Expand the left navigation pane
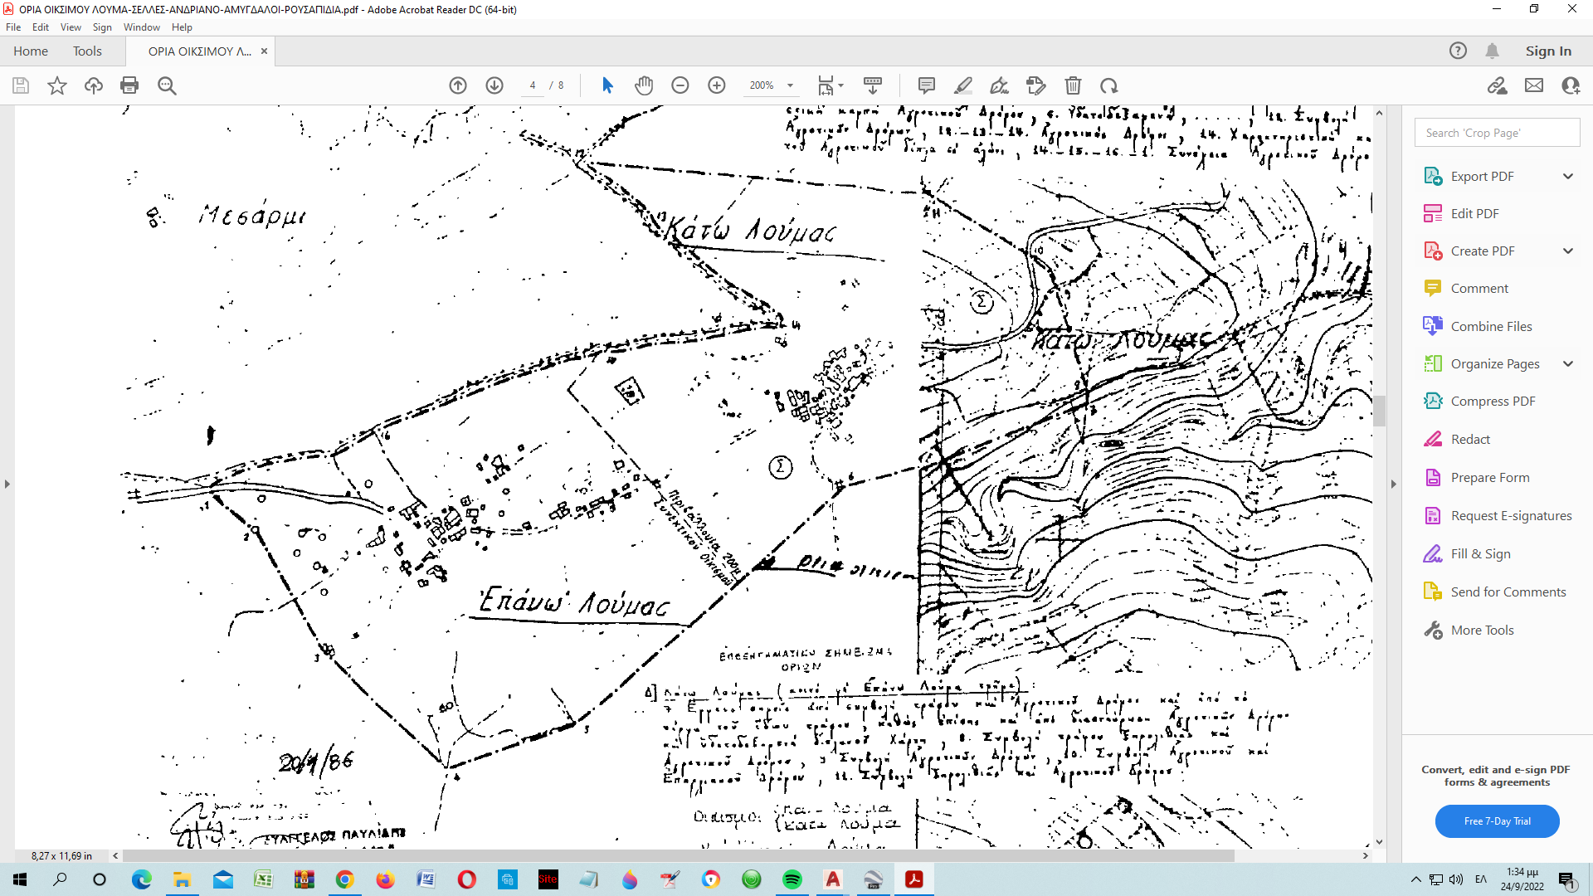 (7, 484)
